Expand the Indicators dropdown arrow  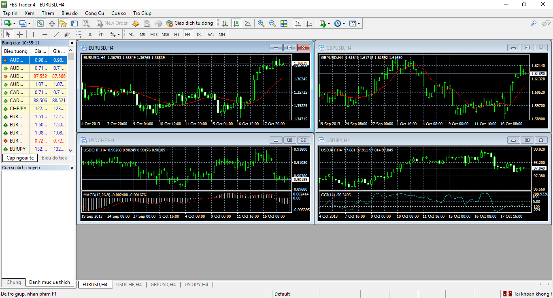(x=329, y=23)
